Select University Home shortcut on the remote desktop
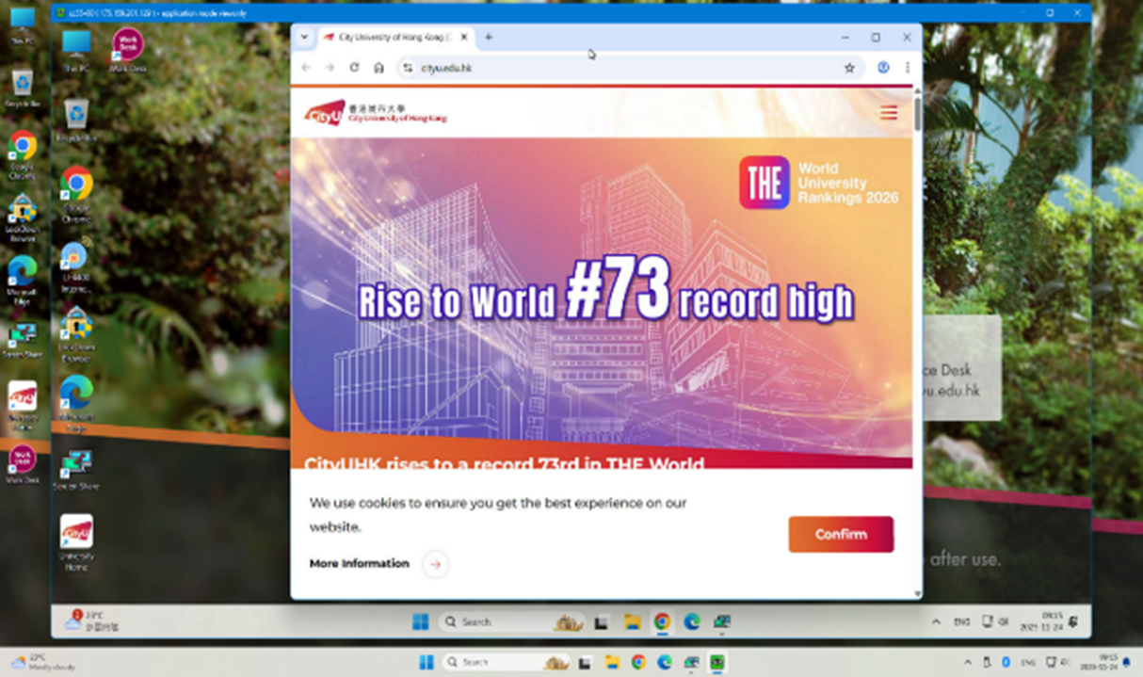Image resolution: width=1143 pixels, height=677 pixels. [76, 542]
